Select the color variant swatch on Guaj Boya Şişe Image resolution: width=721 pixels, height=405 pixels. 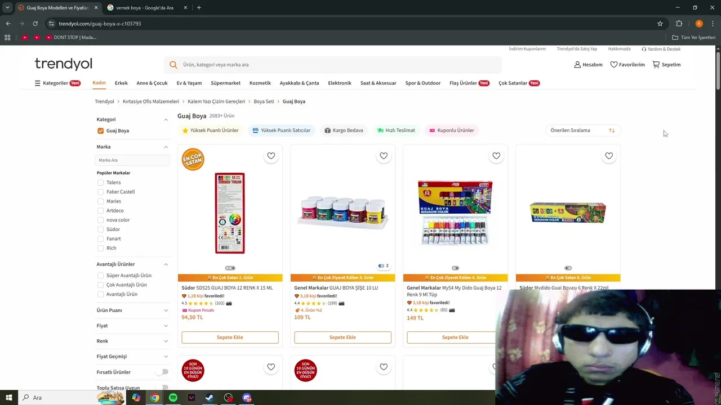coord(383,266)
